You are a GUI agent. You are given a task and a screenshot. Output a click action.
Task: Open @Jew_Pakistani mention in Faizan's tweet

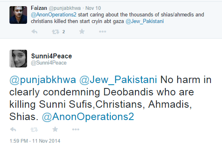click(145, 21)
